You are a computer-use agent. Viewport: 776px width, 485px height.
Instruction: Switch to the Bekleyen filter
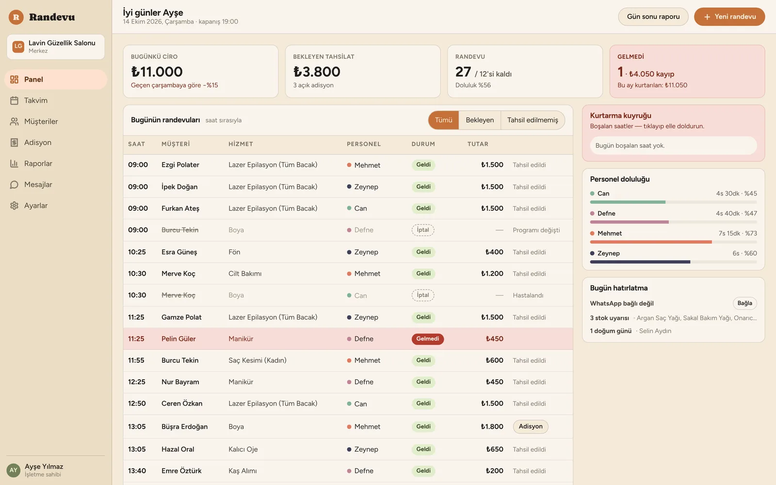click(480, 120)
